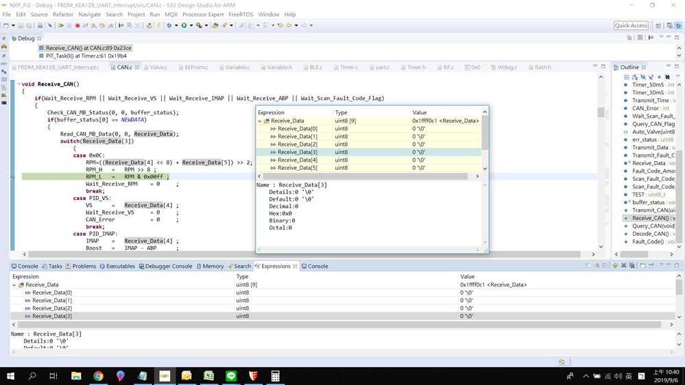Open Calculator from the taskbar

click(x=275, y=376)
